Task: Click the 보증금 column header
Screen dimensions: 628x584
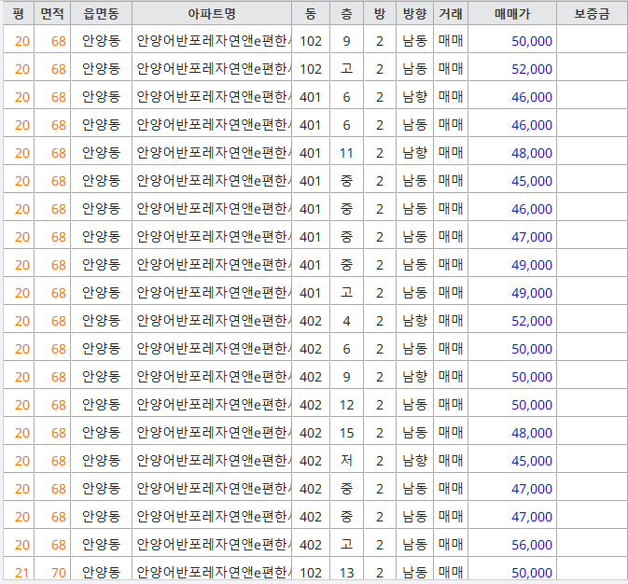Action: (592, 14)
